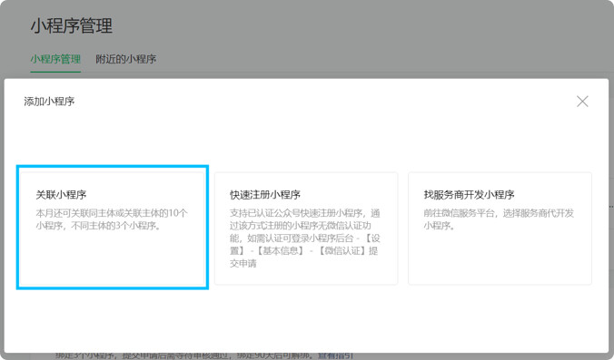This screenshot has height=360, width=614.
Task: Open the 找服务商开发小程序 card
Action: (500, 229)
